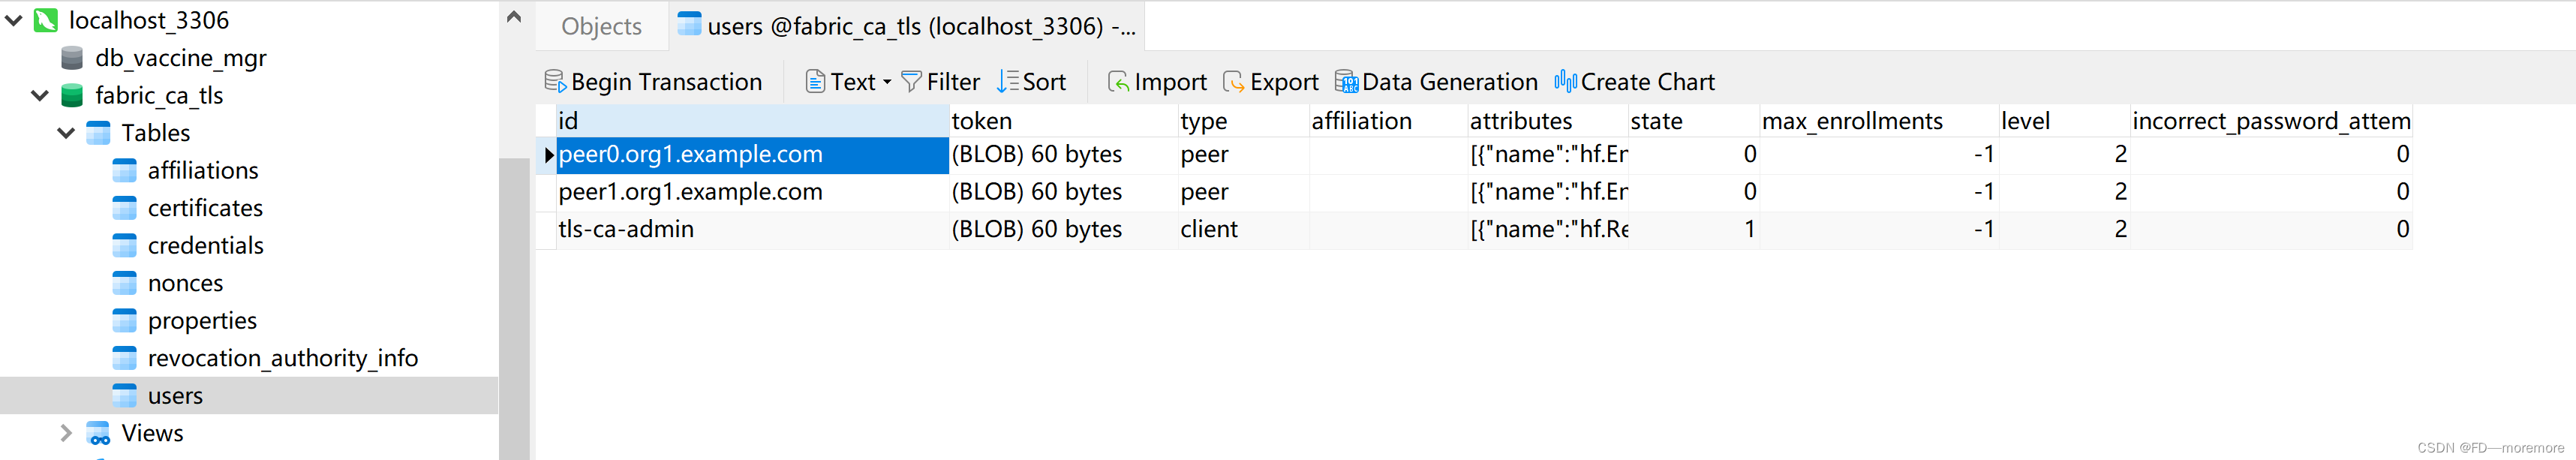Click the sidebar scroll up arrow
The height and width of the screenshot is (460, 2576).
pyautogui.click(x=514, y=16)
